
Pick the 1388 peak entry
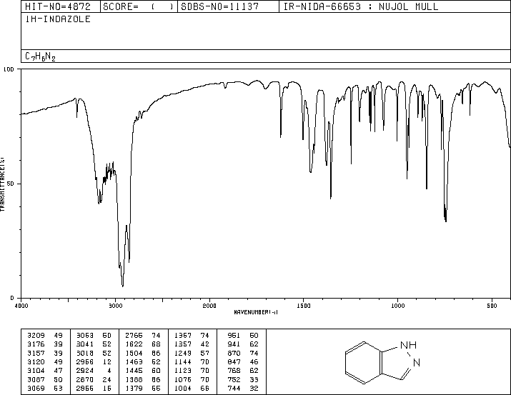tap(134, 379)
